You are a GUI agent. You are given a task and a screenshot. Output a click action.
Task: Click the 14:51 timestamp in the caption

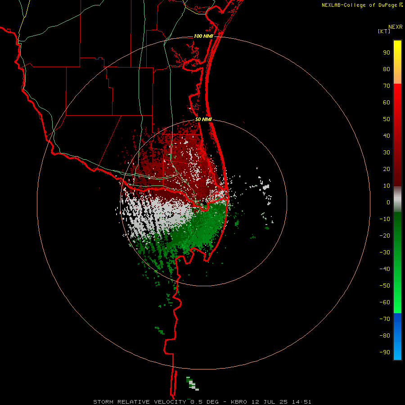pos(301,402)
